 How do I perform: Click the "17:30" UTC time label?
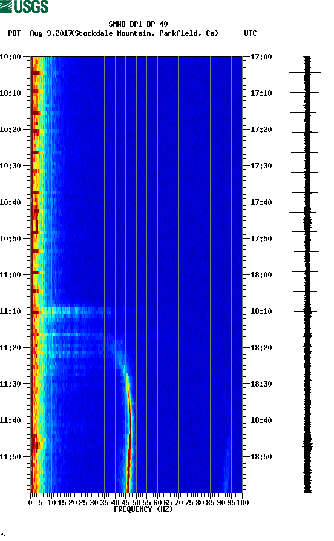(x=261, y=165)
